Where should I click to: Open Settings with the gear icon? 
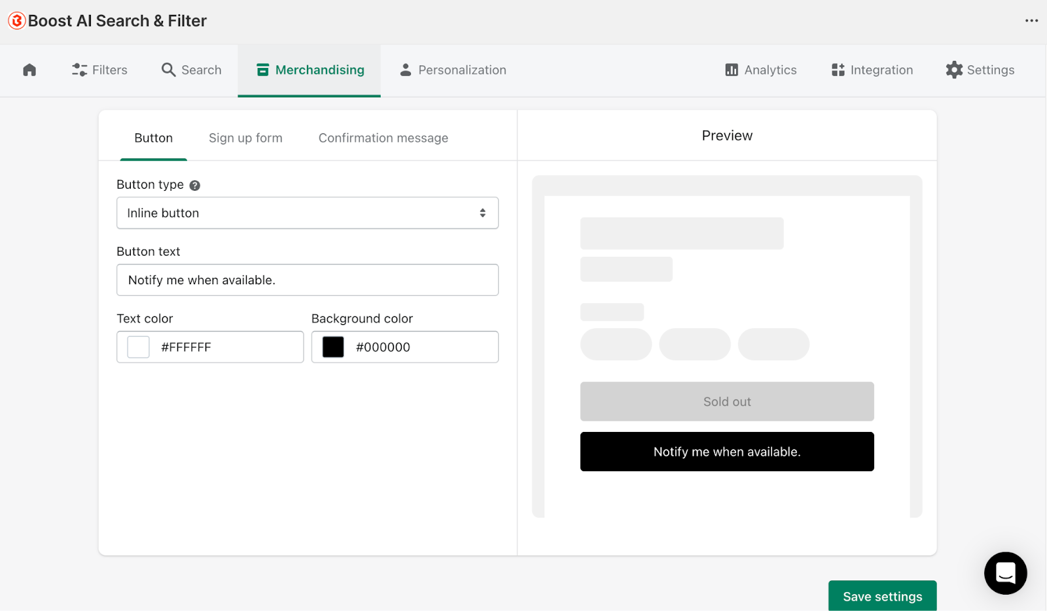click(x=980, y=70)
